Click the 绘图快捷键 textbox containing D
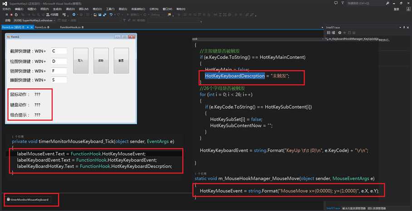This screenshot has width=412, height=211. pyautogui.click(x=59, y=61)
